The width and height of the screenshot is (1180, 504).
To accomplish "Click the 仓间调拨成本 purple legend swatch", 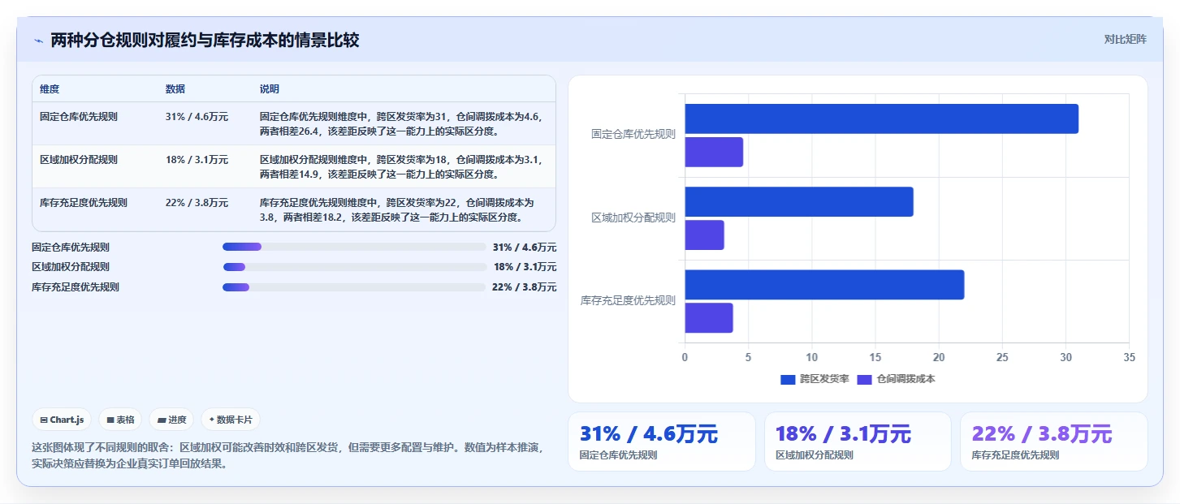I will pyautogui.click(x=865, y=379).
